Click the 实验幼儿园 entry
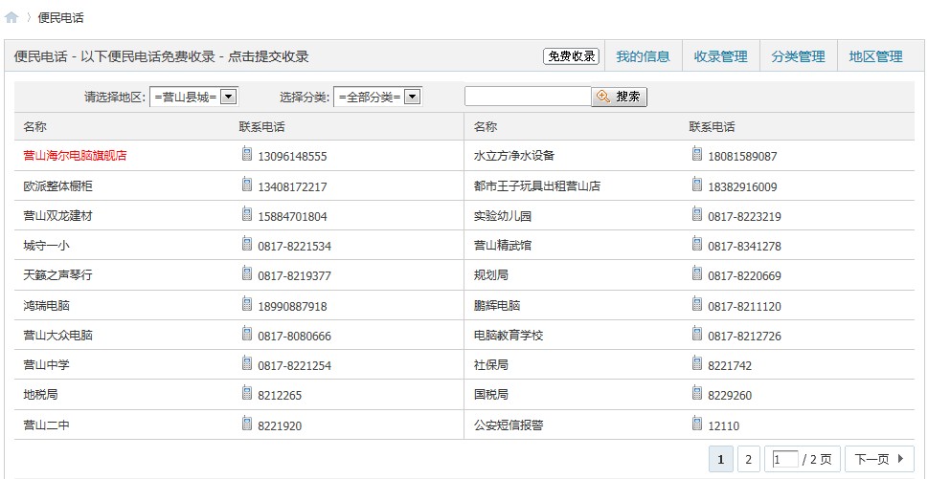This screenshot has width=928, height=479. click(x=503, y=216)
